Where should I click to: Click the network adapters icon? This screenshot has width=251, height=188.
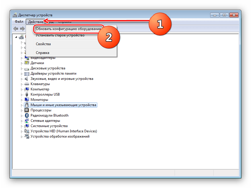coord(27,121)
